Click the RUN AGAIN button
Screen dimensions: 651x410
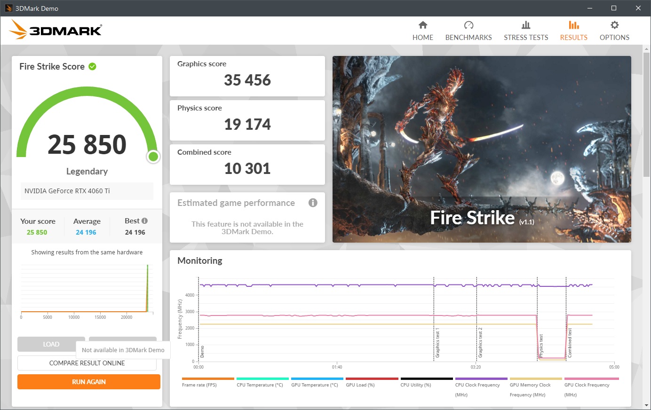click(x=89, y=382)
